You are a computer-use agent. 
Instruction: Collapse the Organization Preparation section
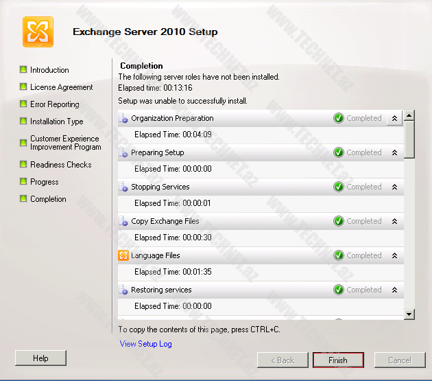[394, 118]
